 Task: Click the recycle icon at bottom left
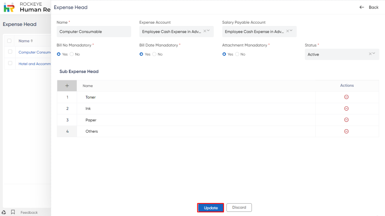click(x=4, y=212)
